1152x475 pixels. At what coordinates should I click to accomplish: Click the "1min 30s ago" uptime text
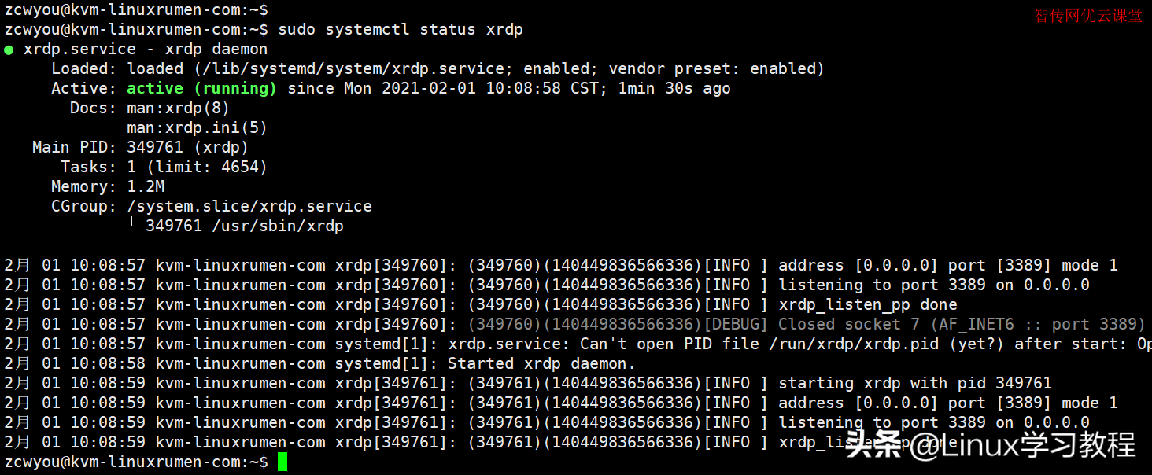[674, 89]
